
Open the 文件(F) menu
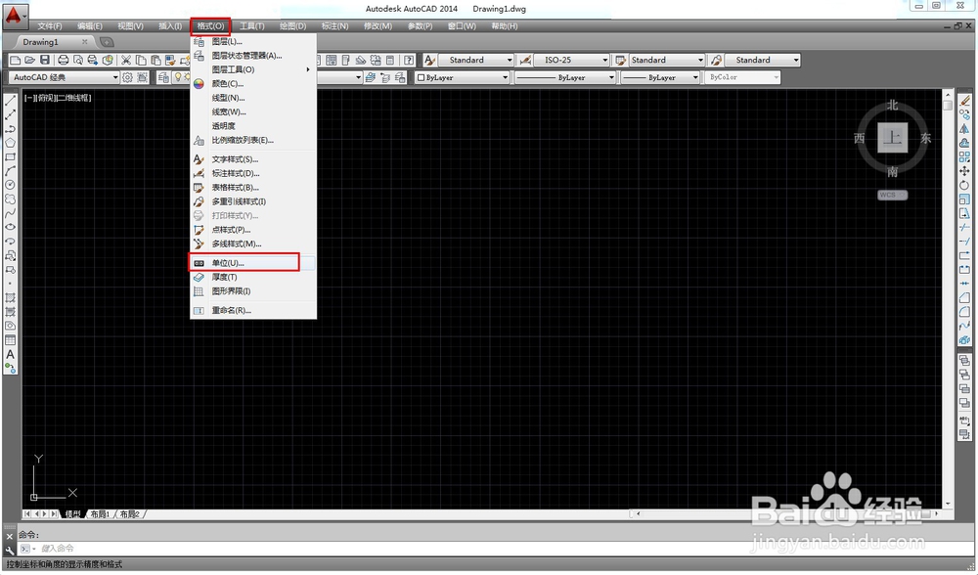point(49,26)
